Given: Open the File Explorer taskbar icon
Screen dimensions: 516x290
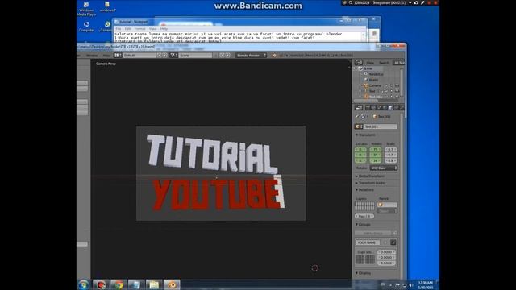Looking at the screenshot, I should [x=154, y=284].
